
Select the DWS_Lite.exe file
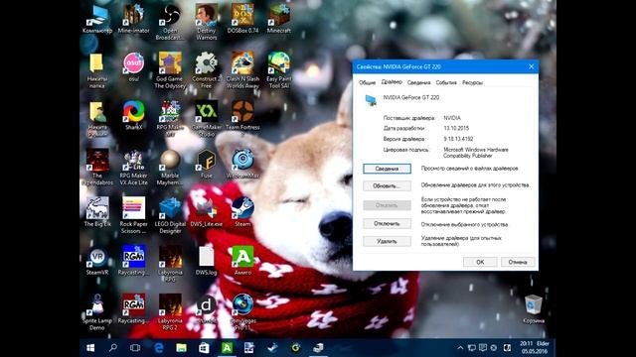[206, 211]
